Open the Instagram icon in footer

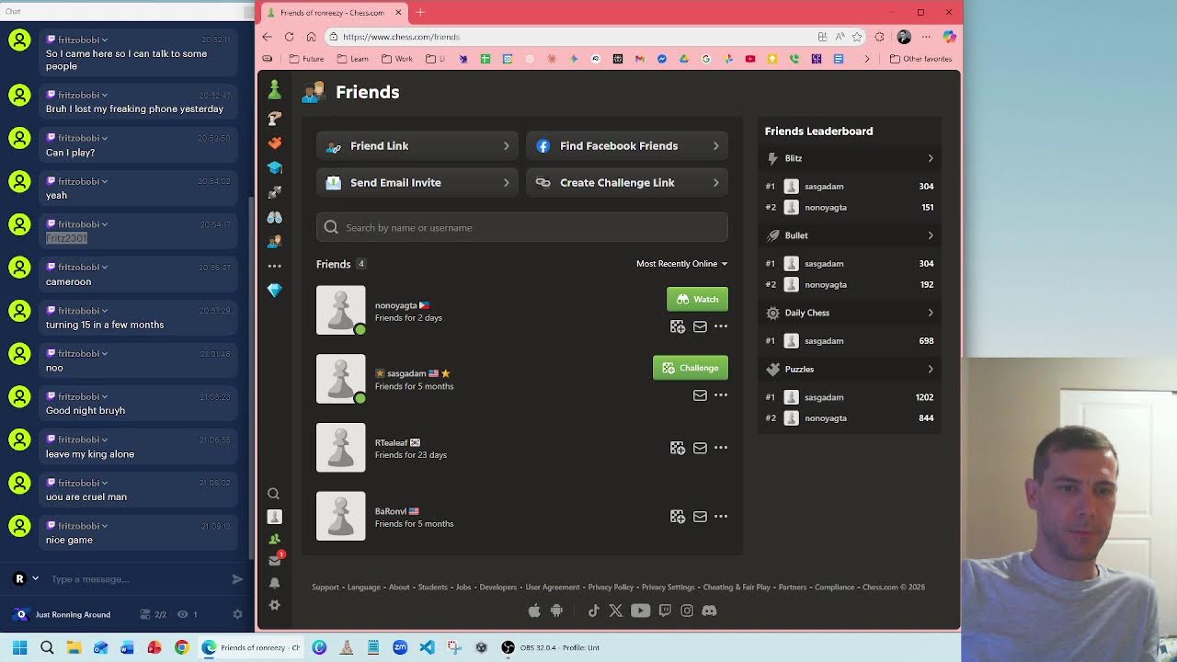tap(687, 611)
